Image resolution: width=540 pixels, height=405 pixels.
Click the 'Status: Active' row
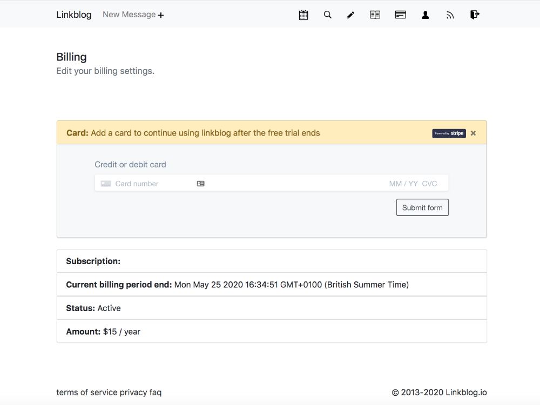tap(272, 308)
